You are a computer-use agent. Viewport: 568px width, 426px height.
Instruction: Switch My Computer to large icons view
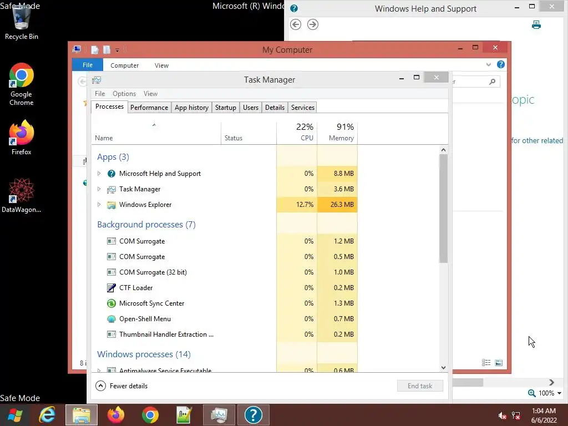click(x=499, y=363)
